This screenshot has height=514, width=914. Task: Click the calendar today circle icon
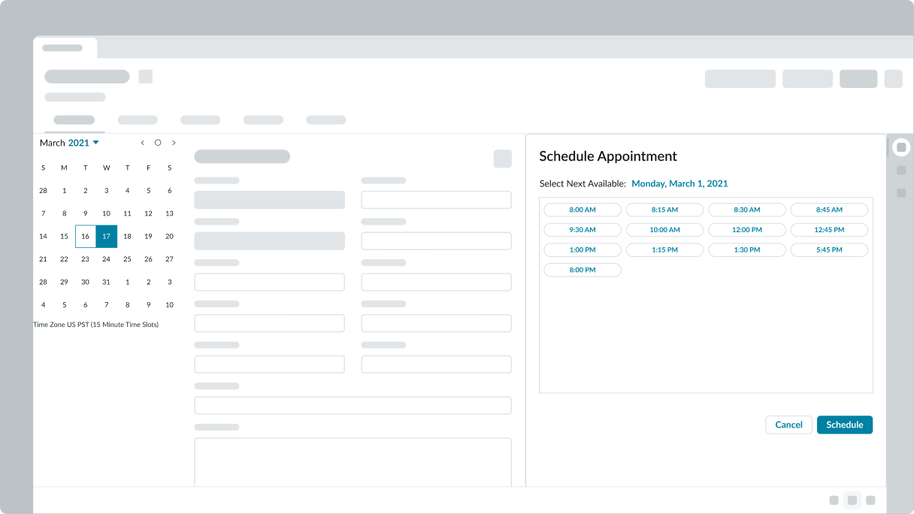[158, 143]
